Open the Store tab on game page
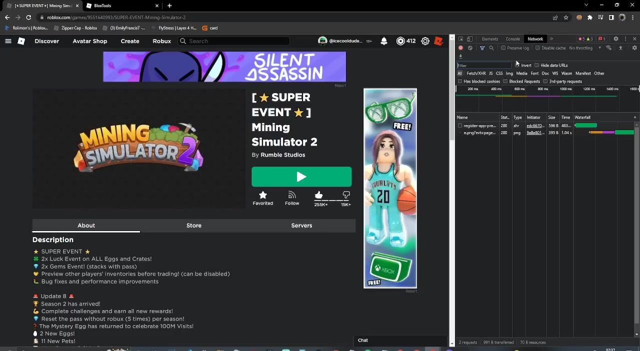Screen dimensions: 640x351 pos(194,225)
